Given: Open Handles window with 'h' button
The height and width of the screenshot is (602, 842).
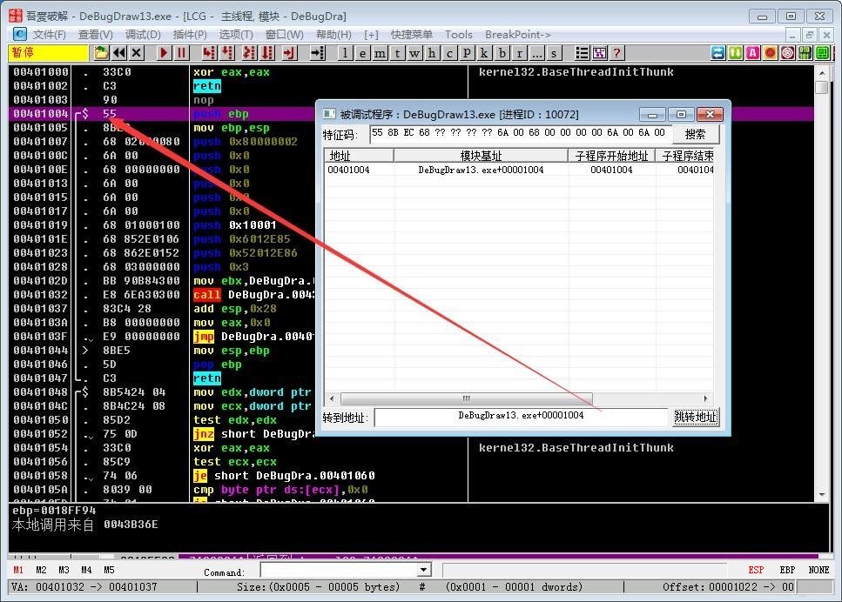Looking at the screenshot, I should coord(432,53).
